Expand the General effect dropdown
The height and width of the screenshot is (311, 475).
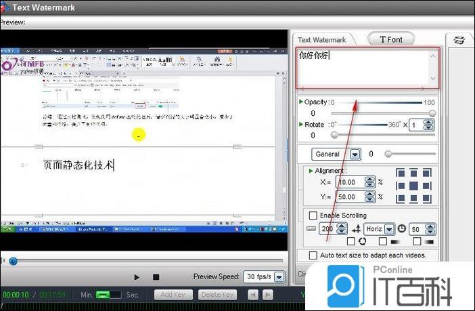click(x=355, y=154)
